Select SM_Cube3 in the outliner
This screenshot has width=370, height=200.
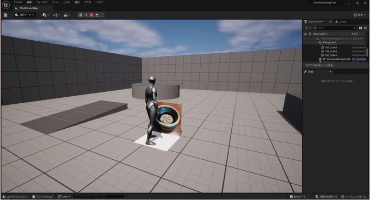331,48
